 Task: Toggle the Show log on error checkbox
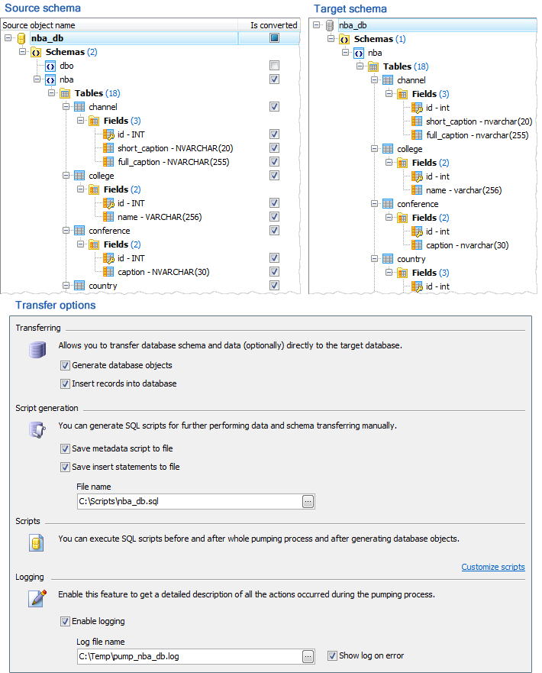pos(332,656)
